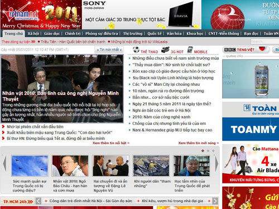Open the Xã hội menu

(33, 33)
